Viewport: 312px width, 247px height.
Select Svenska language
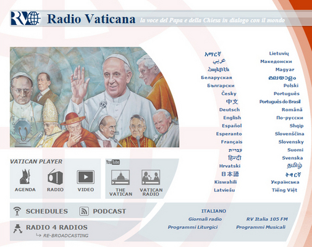click(292, 158)
